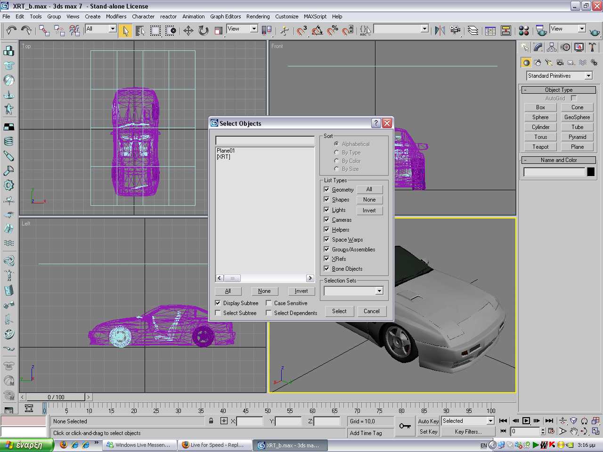Click the Mirror Selected Objects icon
603x452 pixels.
click(440, 31)
